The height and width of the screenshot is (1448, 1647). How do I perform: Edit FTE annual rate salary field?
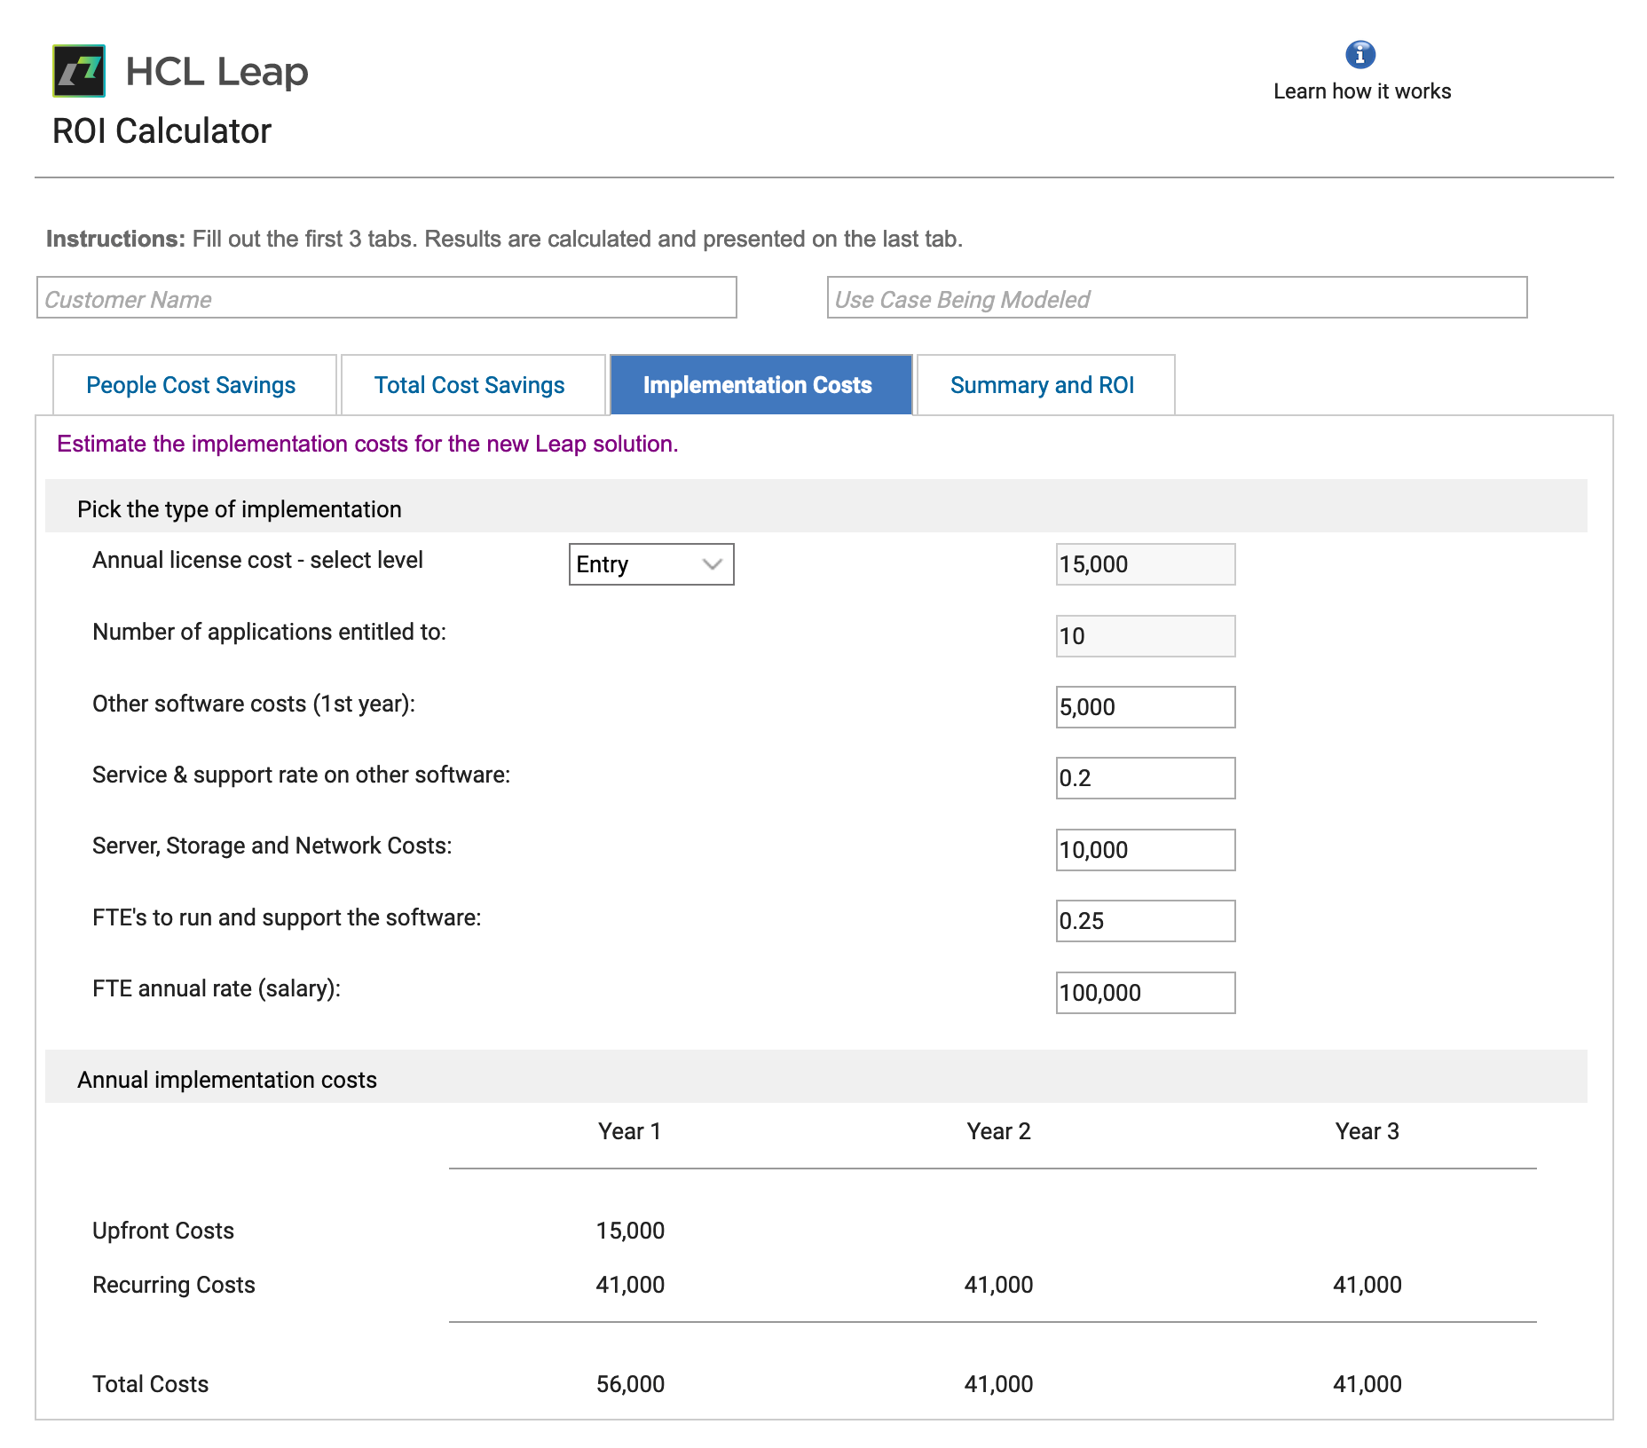click(1146, 993)
